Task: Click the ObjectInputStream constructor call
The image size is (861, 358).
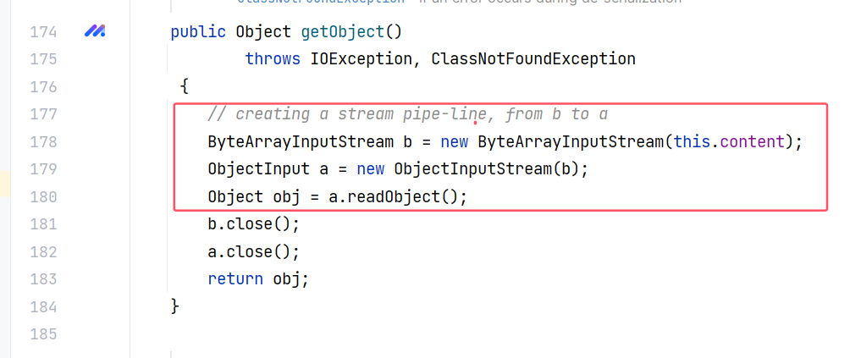Action: coord(472,169)
